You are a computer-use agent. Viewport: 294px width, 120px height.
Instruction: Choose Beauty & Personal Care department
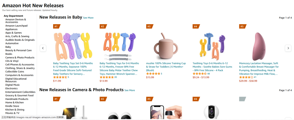tap(19, 50)
